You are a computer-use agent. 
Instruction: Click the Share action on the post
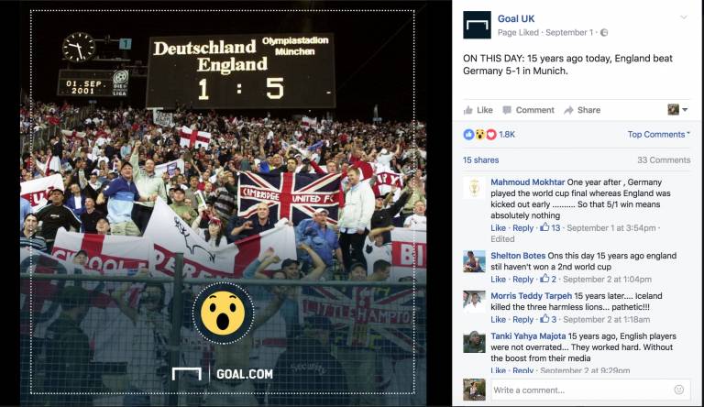pyautogui.click(x=582, y=110)
